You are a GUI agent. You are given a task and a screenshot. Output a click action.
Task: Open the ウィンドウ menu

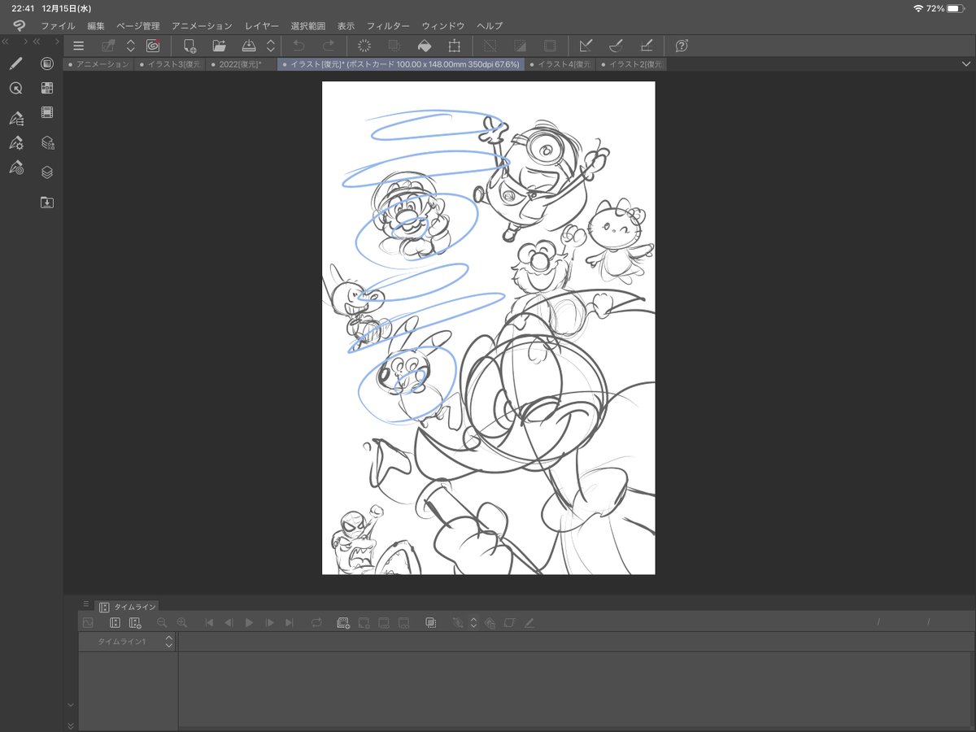[x=443, y=26]
